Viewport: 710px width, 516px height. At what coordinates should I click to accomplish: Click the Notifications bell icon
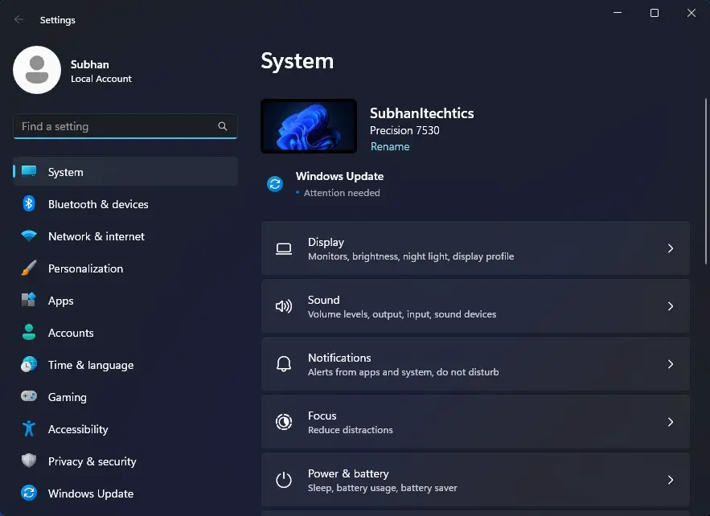[x=284, y=364]
